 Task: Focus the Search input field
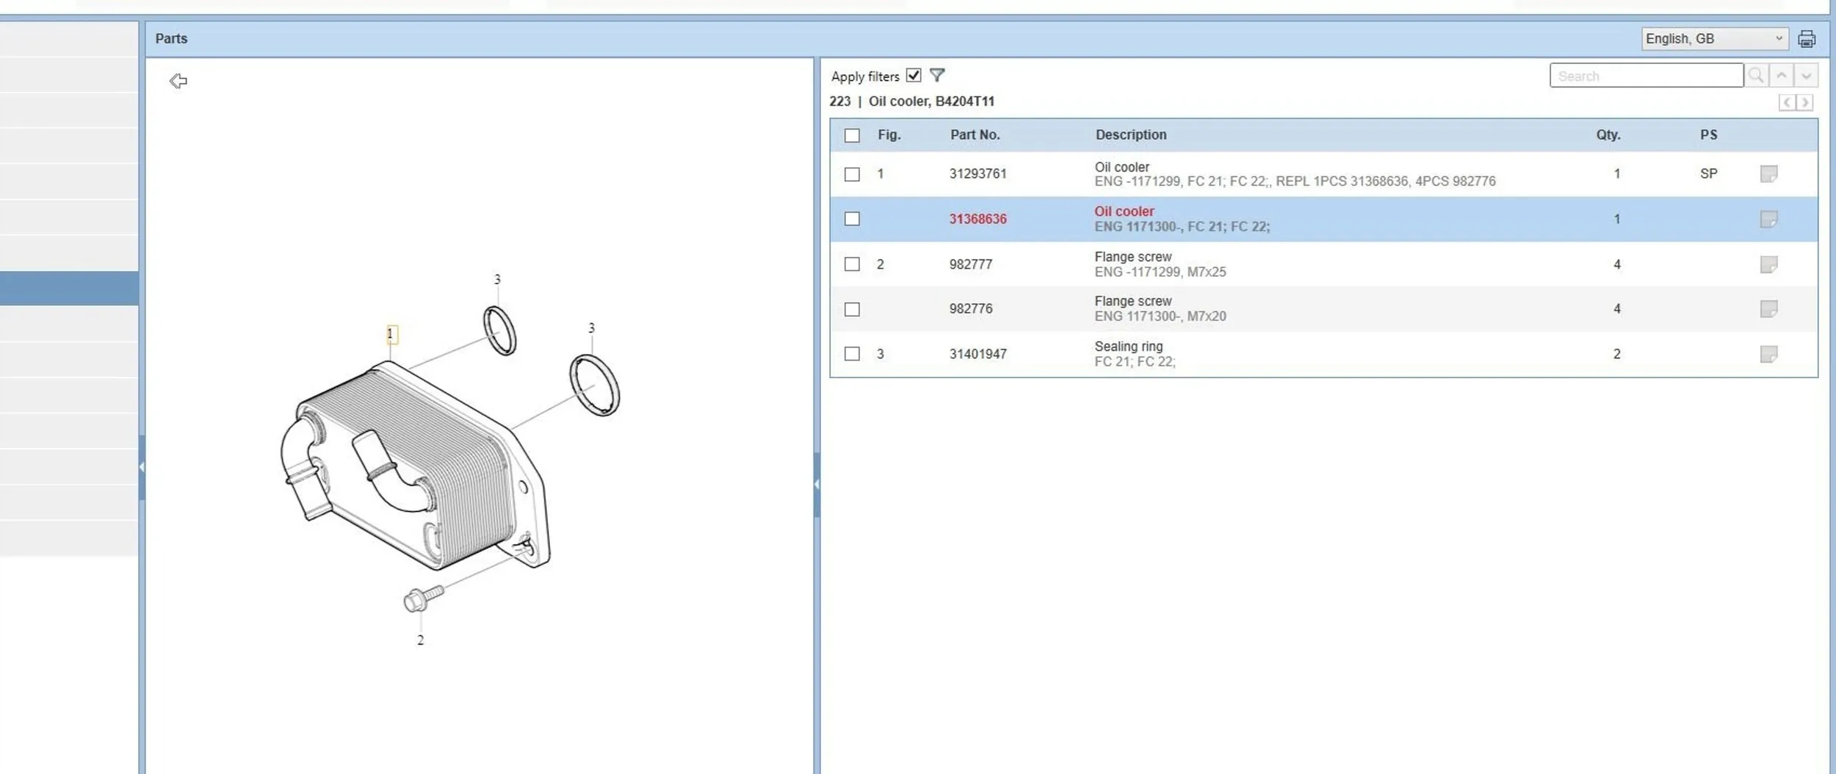[x=1646, y=76]
